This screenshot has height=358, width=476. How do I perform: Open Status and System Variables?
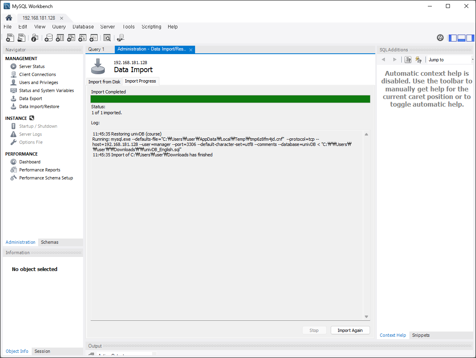pos(47,91)
